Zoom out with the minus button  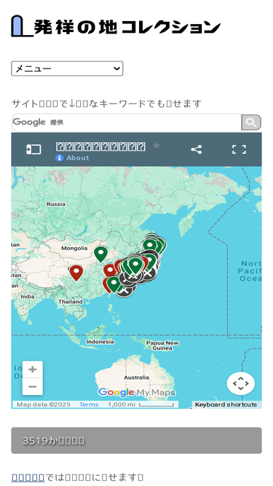pos(33,386)
